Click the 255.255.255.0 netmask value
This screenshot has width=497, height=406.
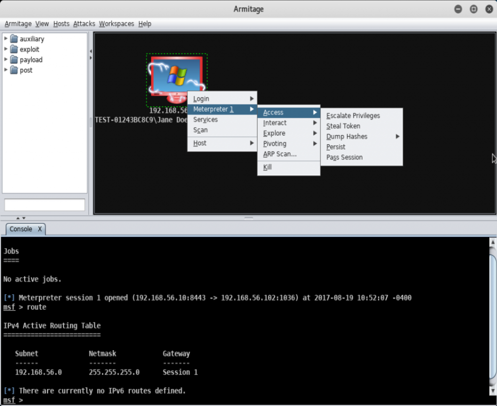click(114, 372)
